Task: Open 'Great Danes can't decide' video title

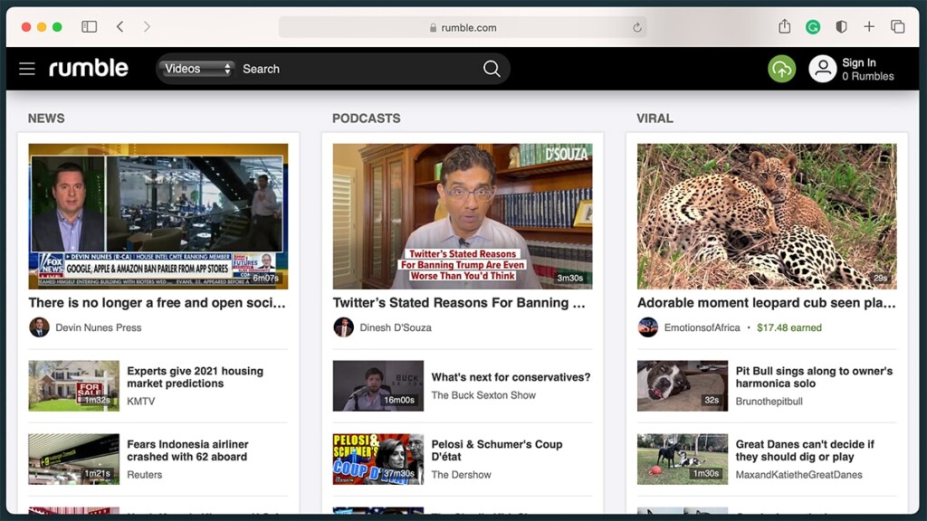Action: coord(805,450)
